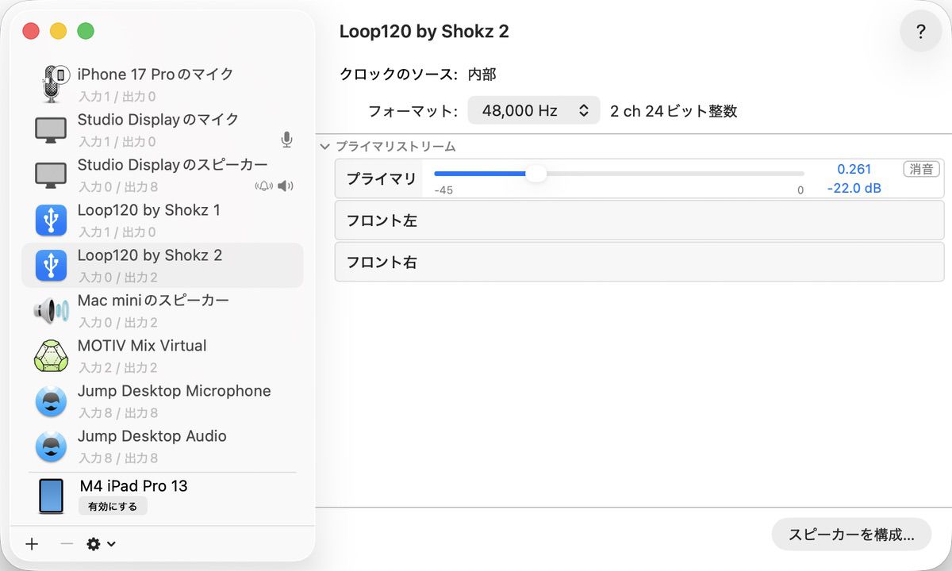Click the Jump Desktop Microphone icon
Viewport: 952px width, 571px height.
tap(51, 401)
